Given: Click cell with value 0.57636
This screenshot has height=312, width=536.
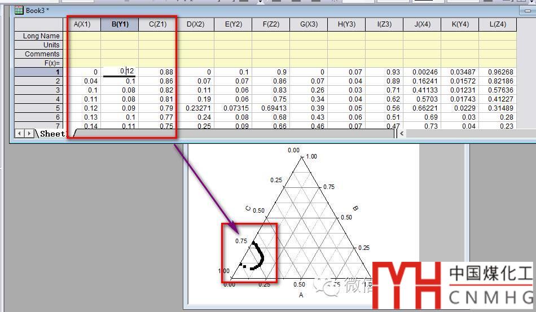Looking at the screenshot, I should (498, 90).
